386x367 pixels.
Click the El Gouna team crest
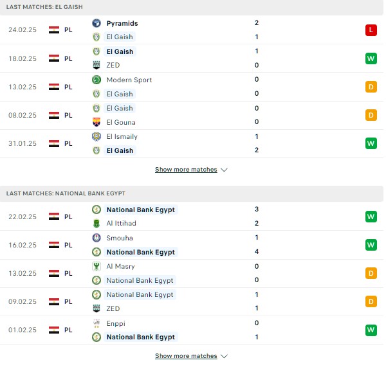point(96,122)
